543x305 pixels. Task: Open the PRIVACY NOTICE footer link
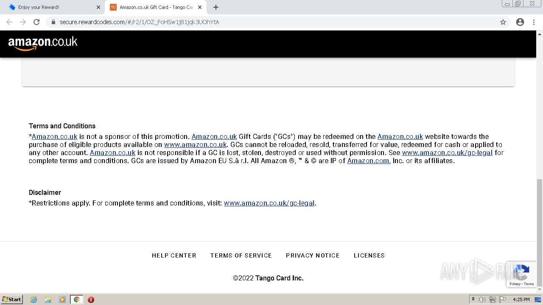pyautogui.click(x=313, y=255)
